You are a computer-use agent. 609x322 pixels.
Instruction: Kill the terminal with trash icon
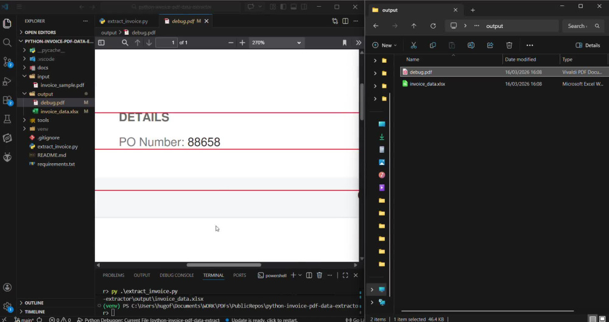319,275
